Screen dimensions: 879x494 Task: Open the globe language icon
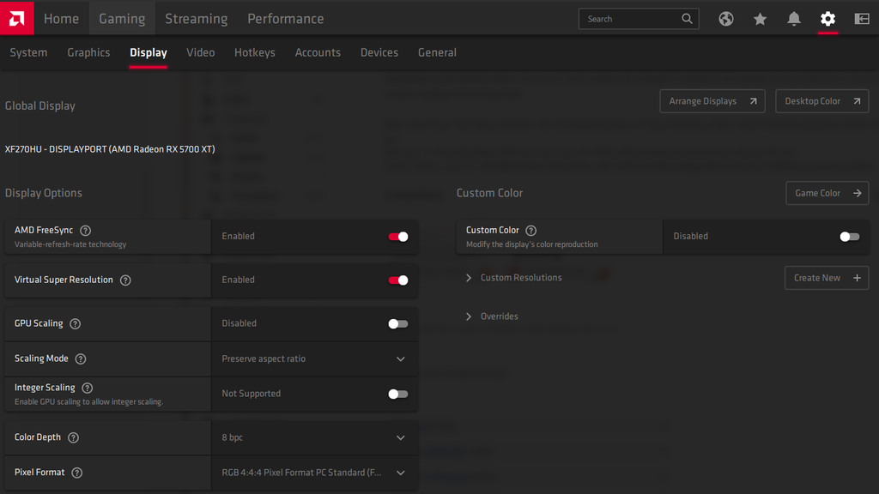click(x=725, y=18)
